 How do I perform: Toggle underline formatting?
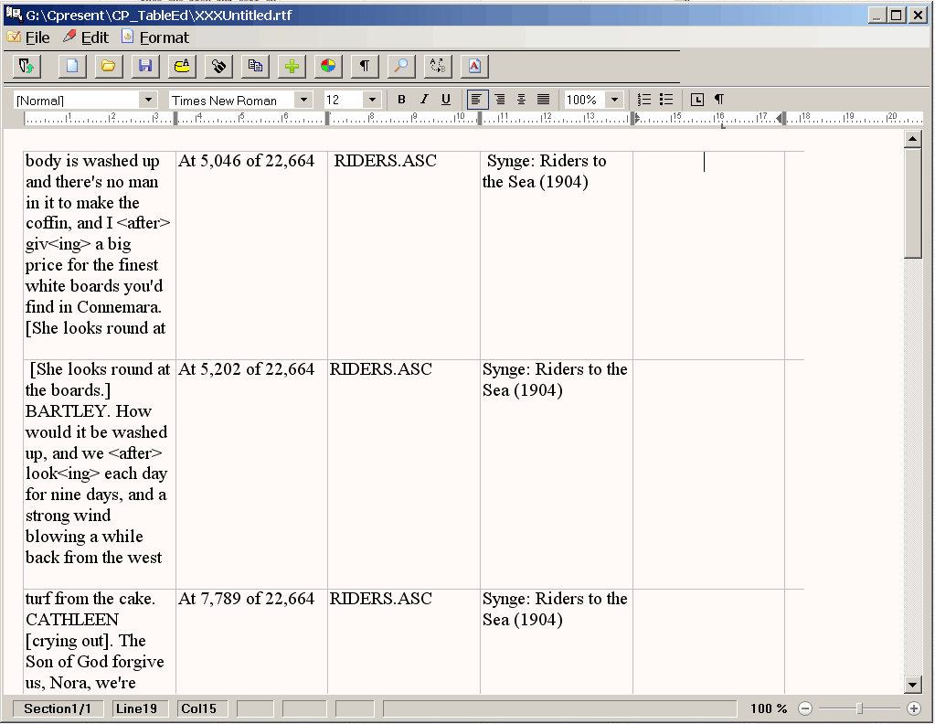(x=446, y=100)
